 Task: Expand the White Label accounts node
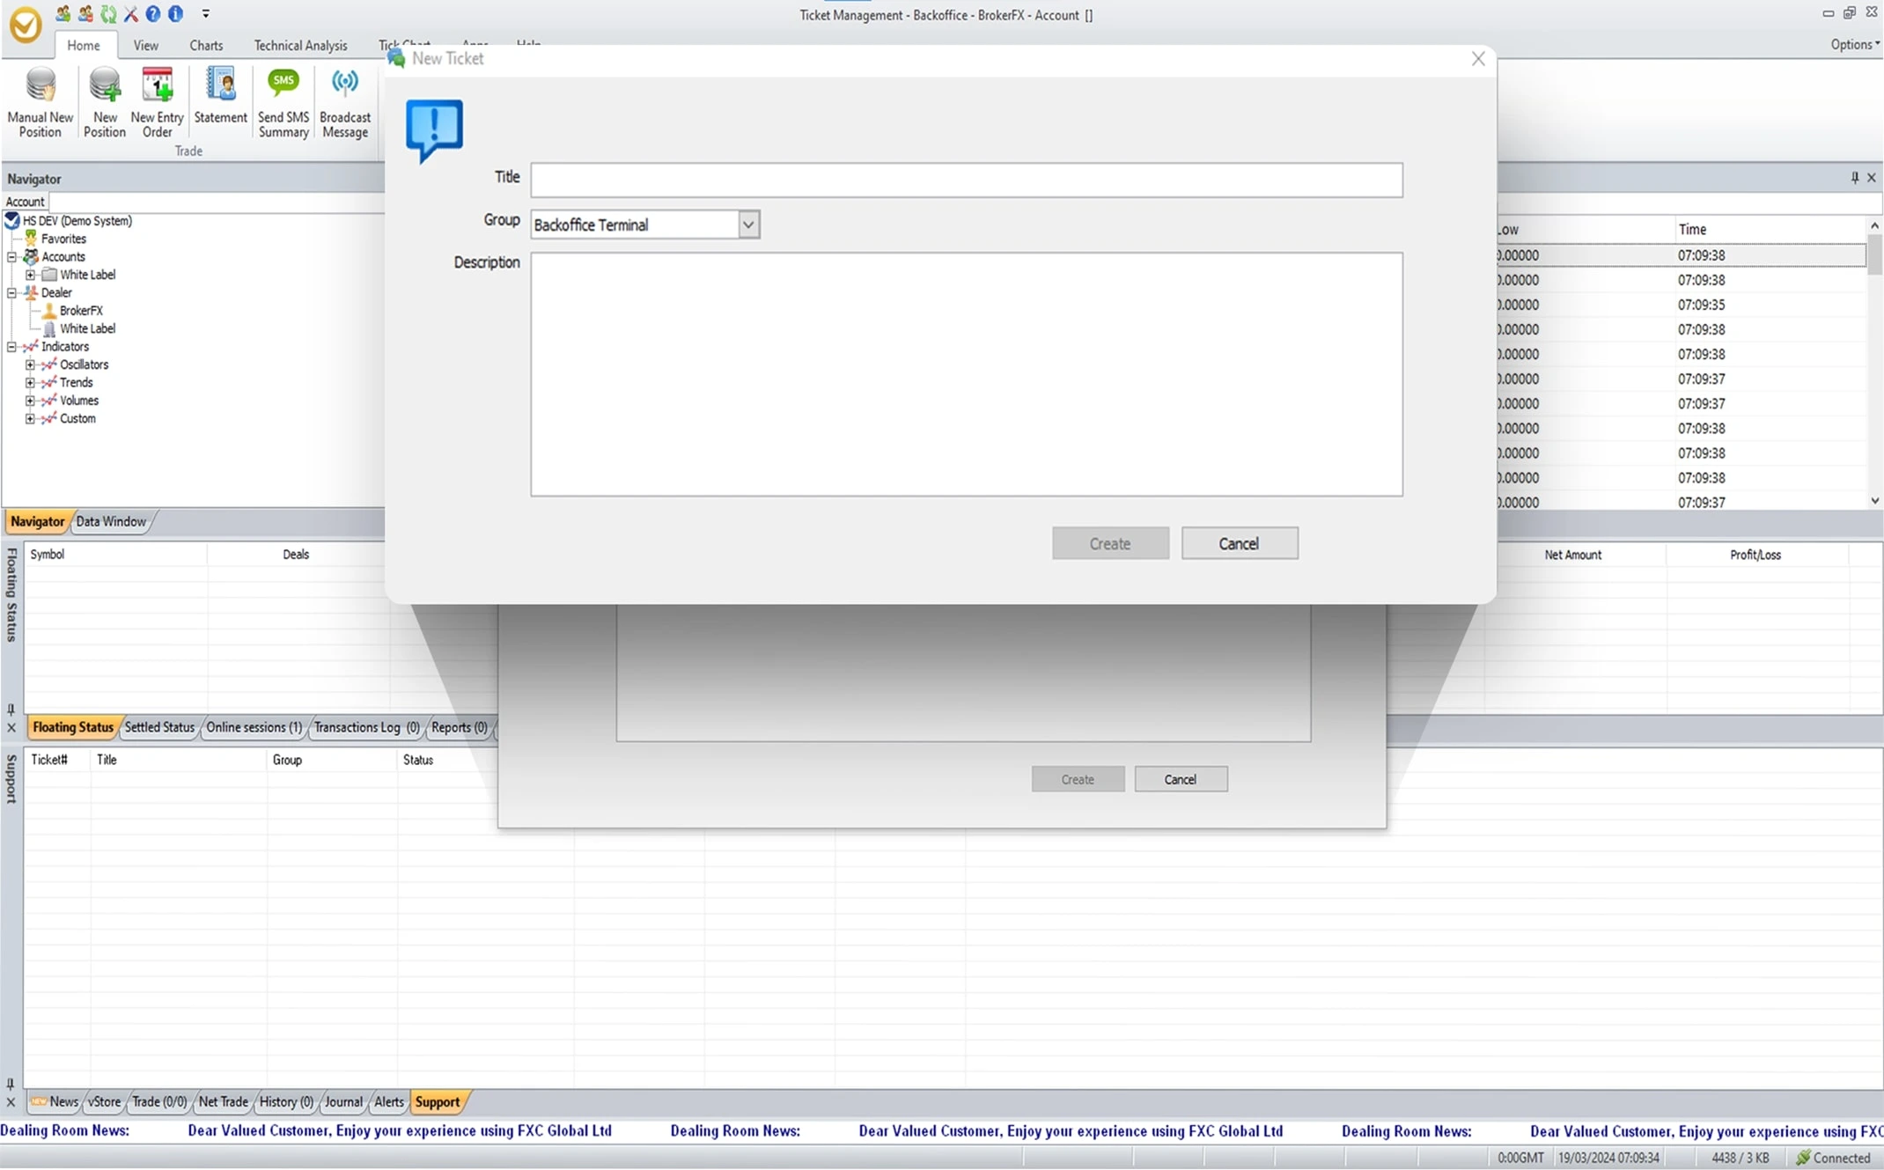[x=33, y=274]
